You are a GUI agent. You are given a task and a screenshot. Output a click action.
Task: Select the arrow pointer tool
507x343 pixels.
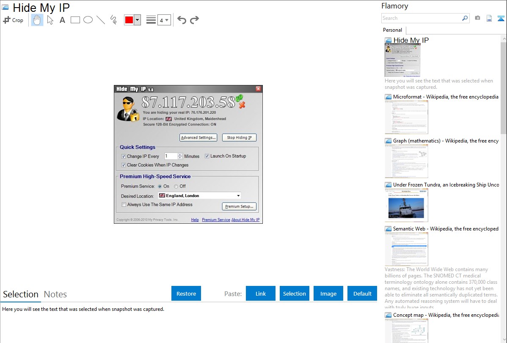pos(50,20)
